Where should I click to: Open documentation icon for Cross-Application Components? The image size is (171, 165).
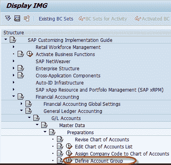[21, 75]
